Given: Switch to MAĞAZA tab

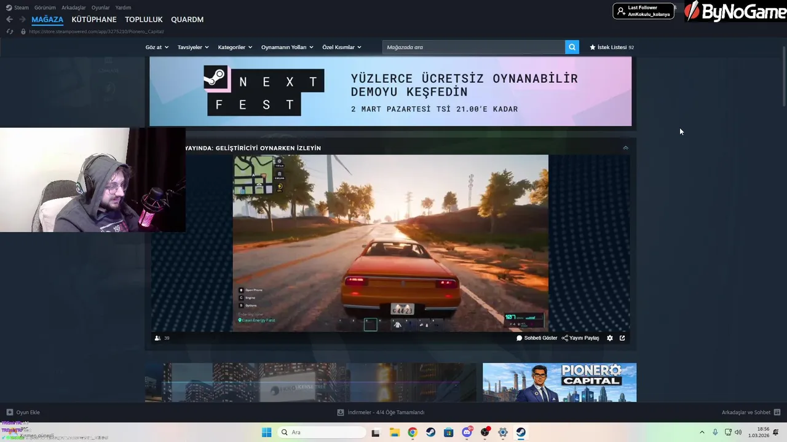Looking at the screenshot, I should coord(47,20).
